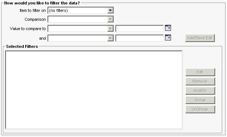Click the 'Item to filter on' label
The width and height of the screenshot is (227, 137).
(33, 10)
